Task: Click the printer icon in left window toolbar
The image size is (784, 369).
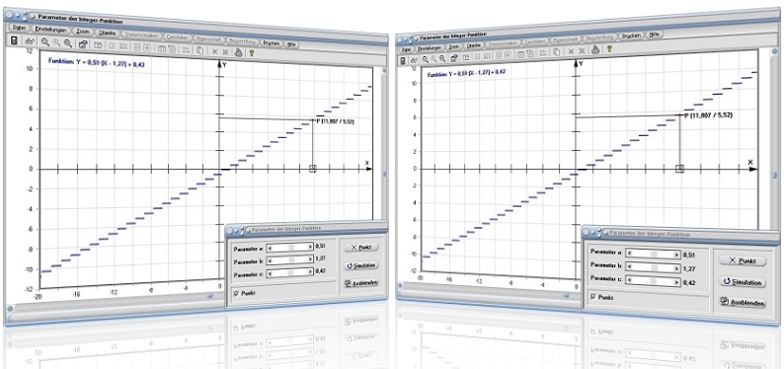Action: [x=239, y=51]
